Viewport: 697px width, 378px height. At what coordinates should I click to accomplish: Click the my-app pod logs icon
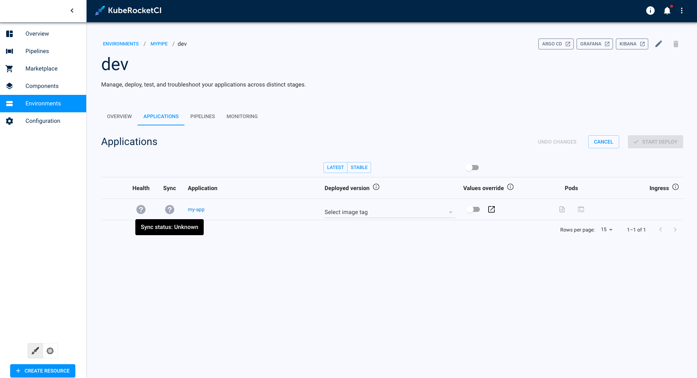562,209
